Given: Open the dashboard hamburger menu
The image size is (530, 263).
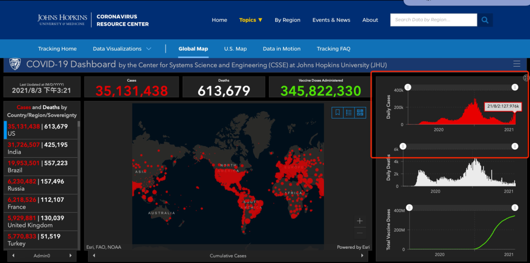Looking at the screenshot, I should tap(516, 64).
